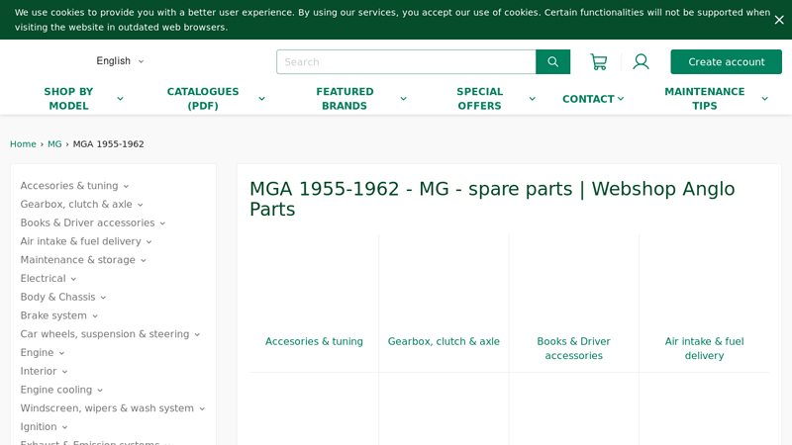This screenshot has width=792, height=445.
Task: Open the Maintenance Tips menu
Action: point(704,98)
